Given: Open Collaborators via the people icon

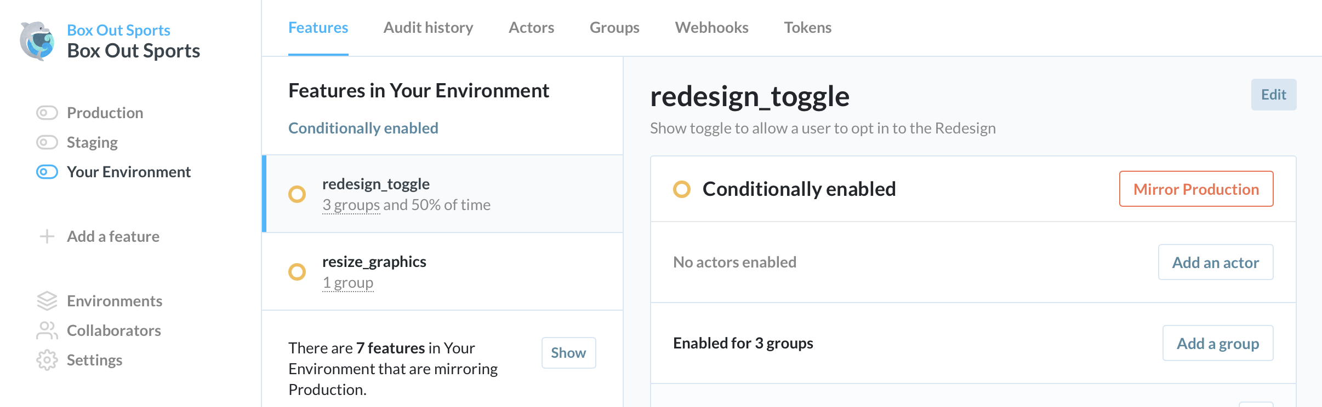Looking at the screenshot, I should [x=47, y=330].
